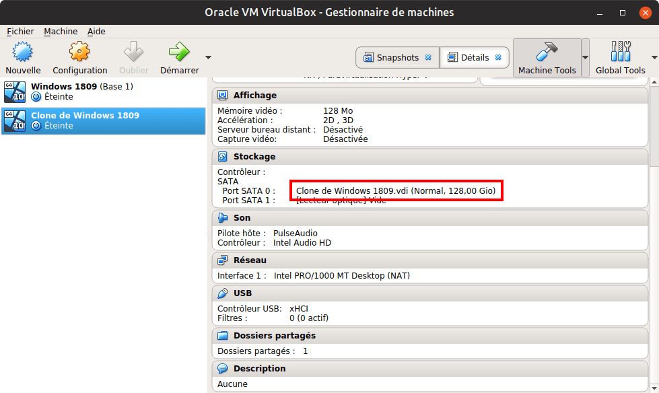Screen dimensions: 659x393
Task: Click the Contrôleur USB value xHCI
Action: 299,309
